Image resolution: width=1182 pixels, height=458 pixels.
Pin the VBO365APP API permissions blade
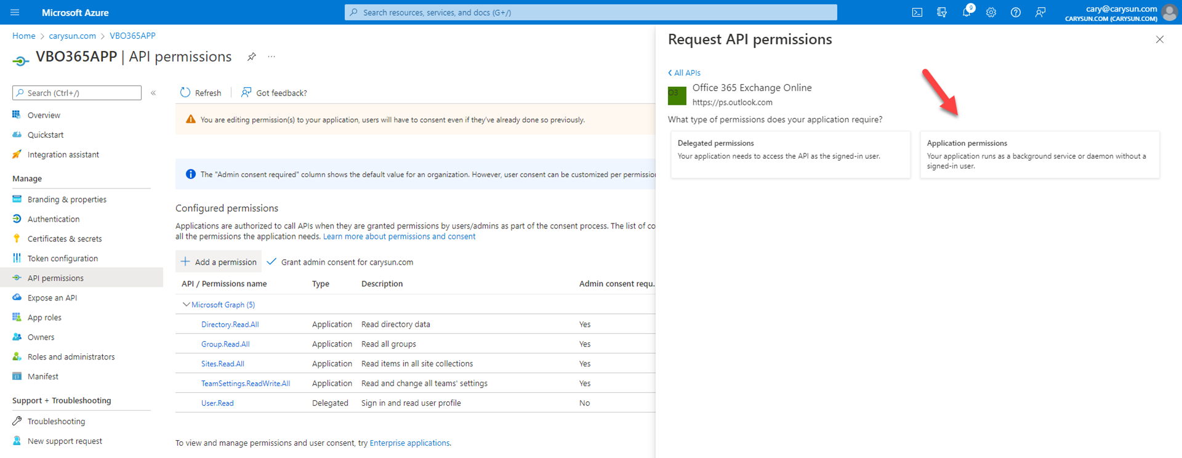click(251, 57)
